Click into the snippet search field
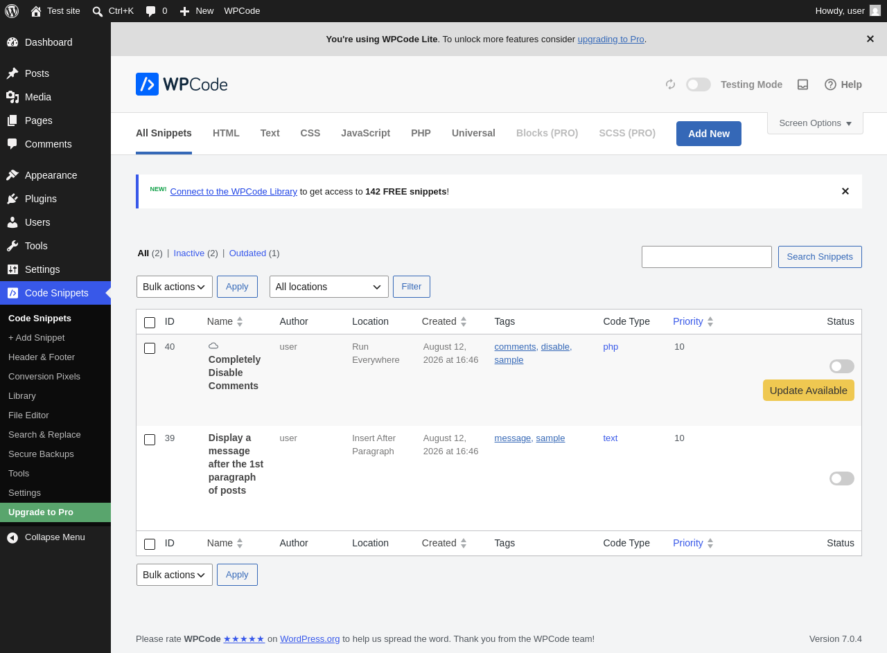The width and height of the screenshot is (887, 653). 707,257
